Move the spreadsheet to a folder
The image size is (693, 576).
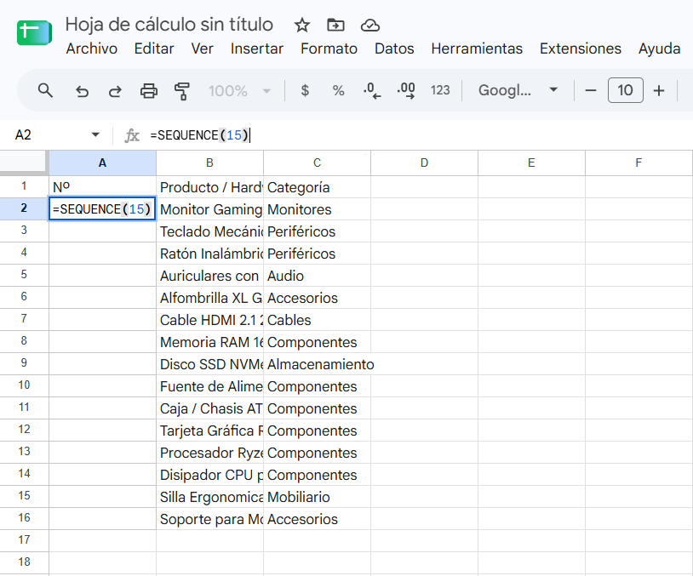pyautogui.click(x=335, y=26)
